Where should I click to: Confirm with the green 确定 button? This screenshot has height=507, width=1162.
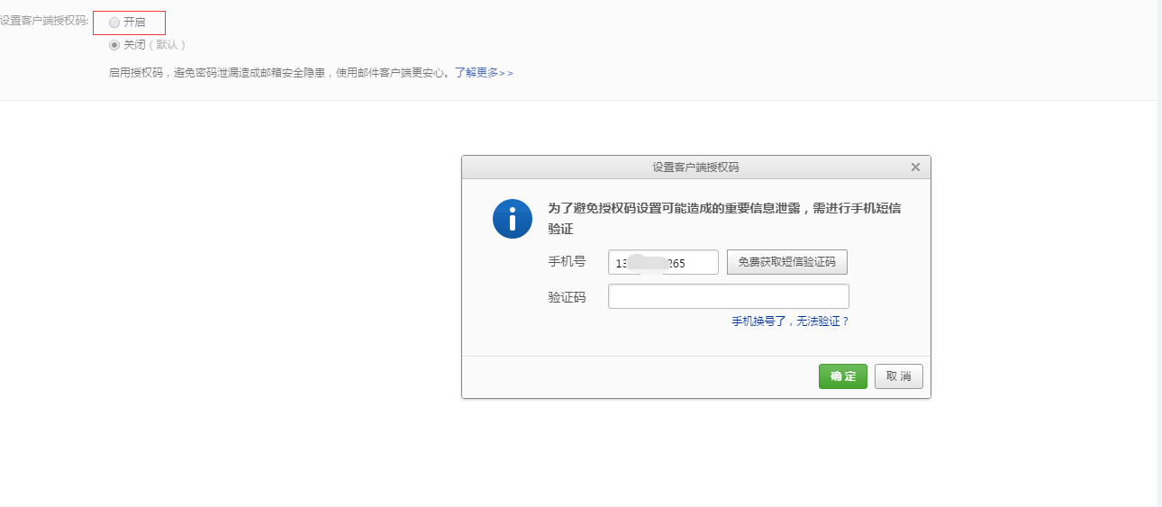point(842,376)
